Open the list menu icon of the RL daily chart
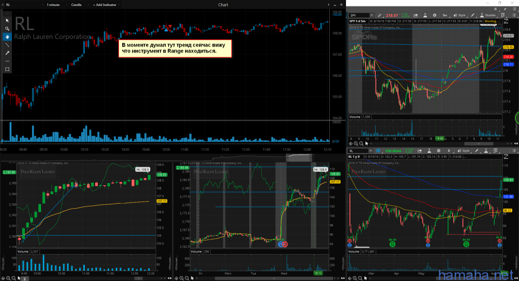 tap(514, 151)
